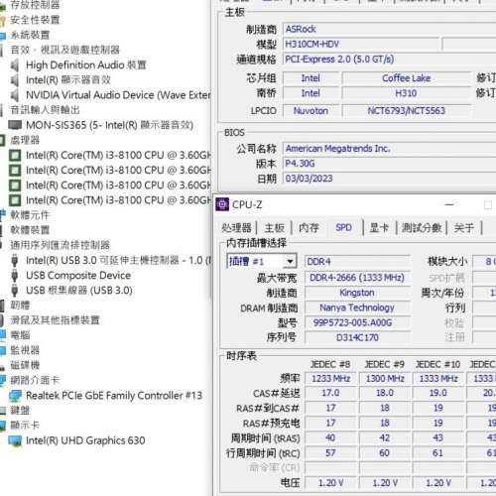Screen dimensions: 496x496
Task: Click the CPU-Z title bar app icon
Action: click(x=222, y=204)
